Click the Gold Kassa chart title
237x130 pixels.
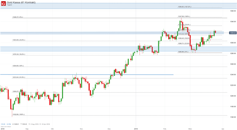[21, 2]
